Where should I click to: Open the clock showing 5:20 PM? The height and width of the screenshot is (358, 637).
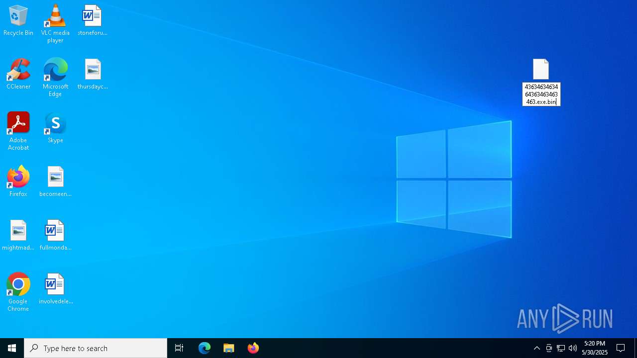tap(595, 348)
